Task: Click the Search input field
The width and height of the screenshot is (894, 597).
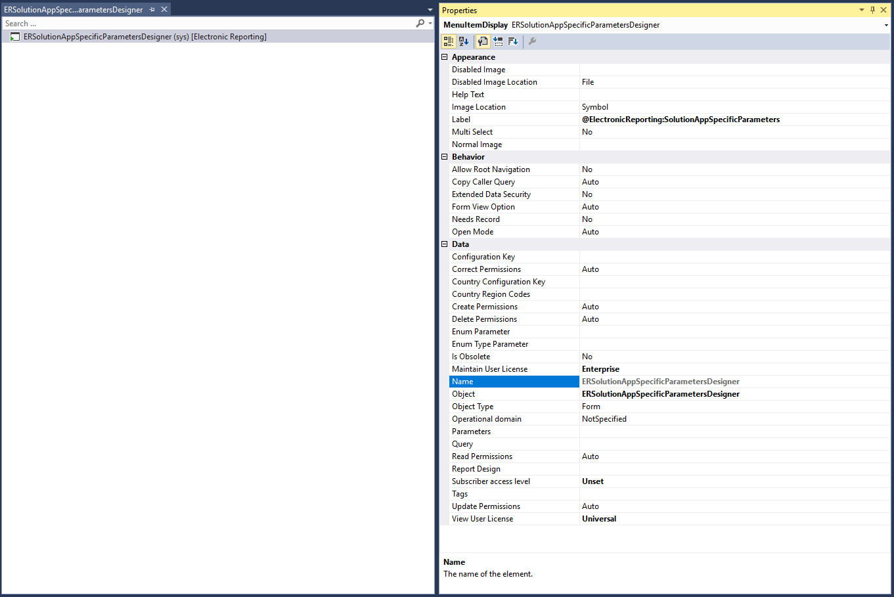Action: point(208,24)
